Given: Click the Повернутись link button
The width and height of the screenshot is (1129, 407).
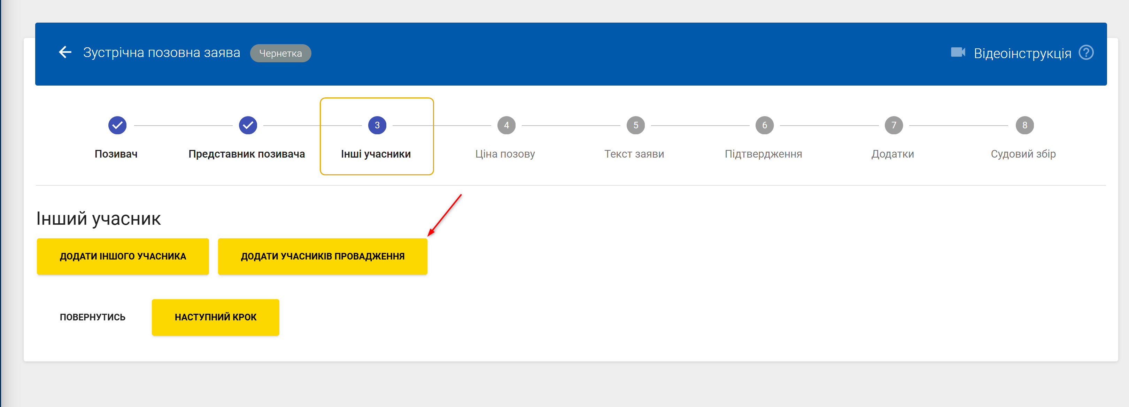Looking at the screenshot, I should 92,317.
